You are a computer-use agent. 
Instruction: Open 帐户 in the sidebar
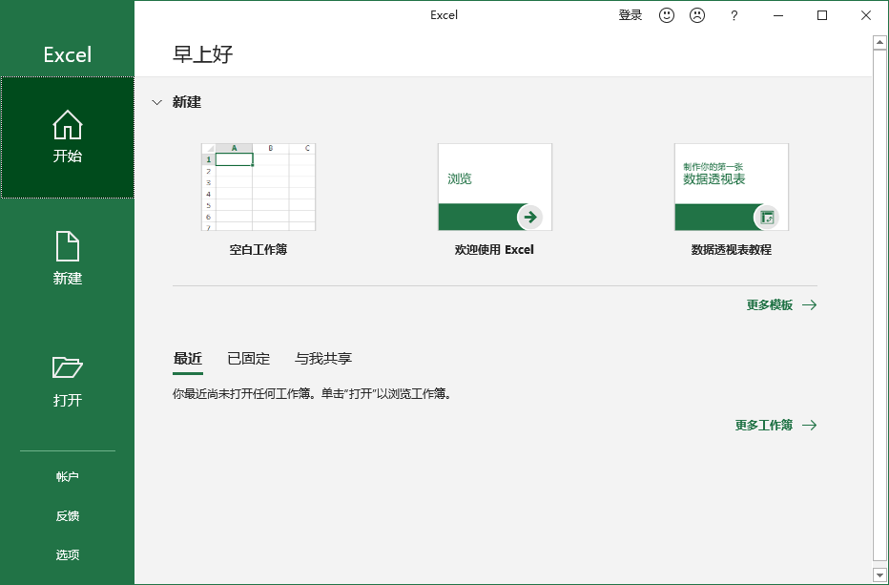[68, 476]
